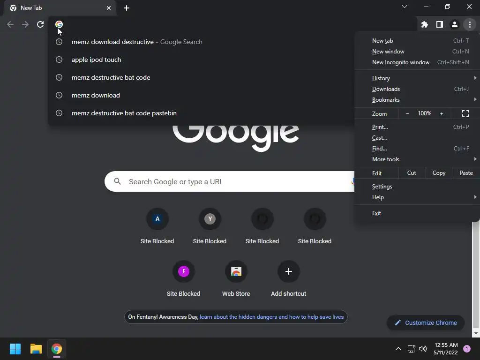Click the Paste button in Edit row

pyautogui.click(x=466, y=173)
